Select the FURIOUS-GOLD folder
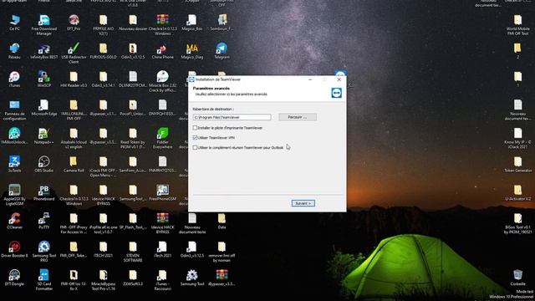This screenshot has width=535, height=301. pos(103,52)
